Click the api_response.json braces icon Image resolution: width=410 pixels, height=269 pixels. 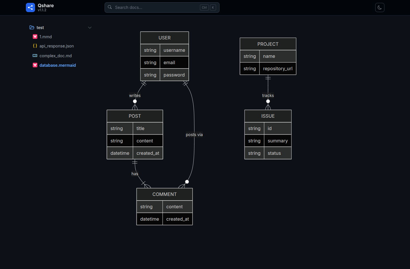[x=35, y=46]
